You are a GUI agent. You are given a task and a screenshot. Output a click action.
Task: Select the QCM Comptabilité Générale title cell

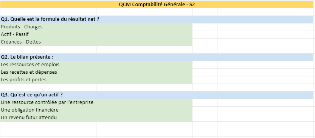(157, 5)
